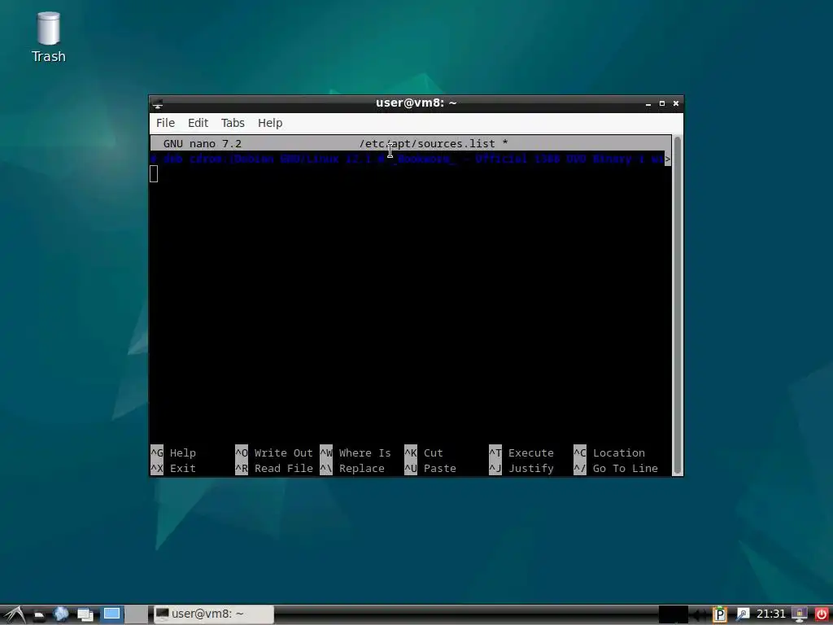Viewport: 833px width, 625px height.
Task: Click the ^R Read File shortcut label
Action: (x=274, y=468)
